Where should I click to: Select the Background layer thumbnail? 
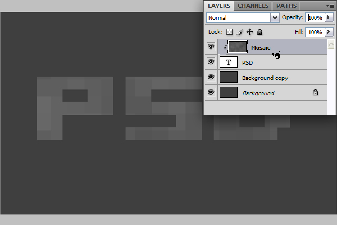coord(229,92)
